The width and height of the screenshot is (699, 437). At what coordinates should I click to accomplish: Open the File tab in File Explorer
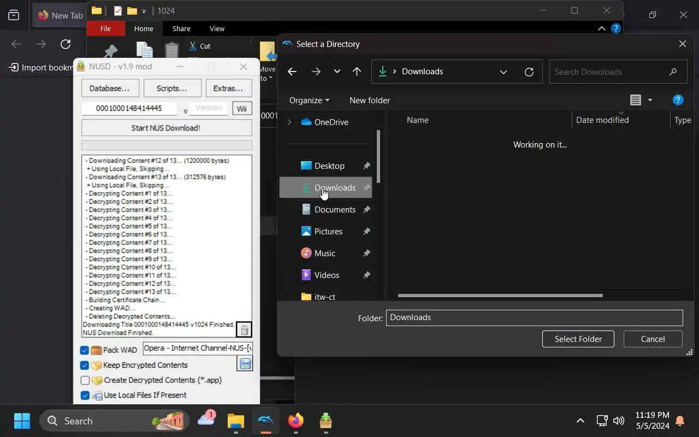(105, 28)
